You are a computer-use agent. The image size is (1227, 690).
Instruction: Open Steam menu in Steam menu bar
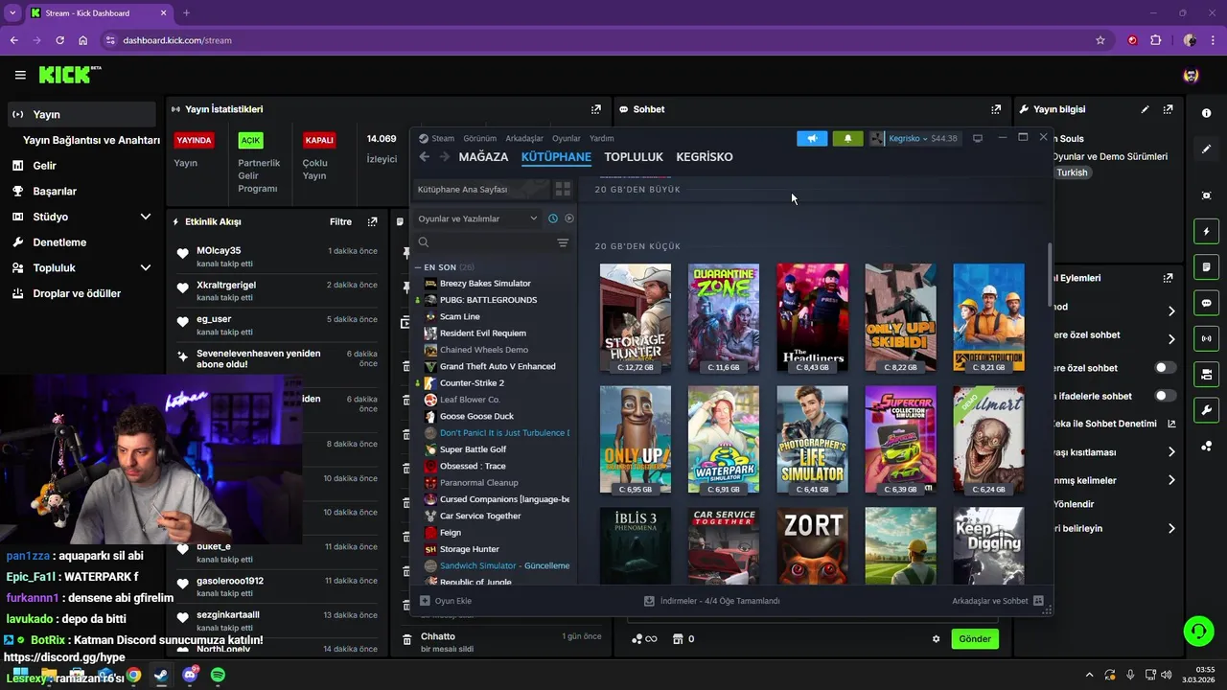[x=443, y=138]
